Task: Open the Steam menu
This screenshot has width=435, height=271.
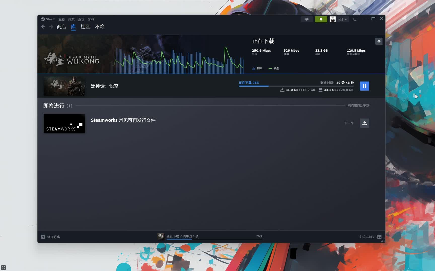Action: tap(50, 19)
